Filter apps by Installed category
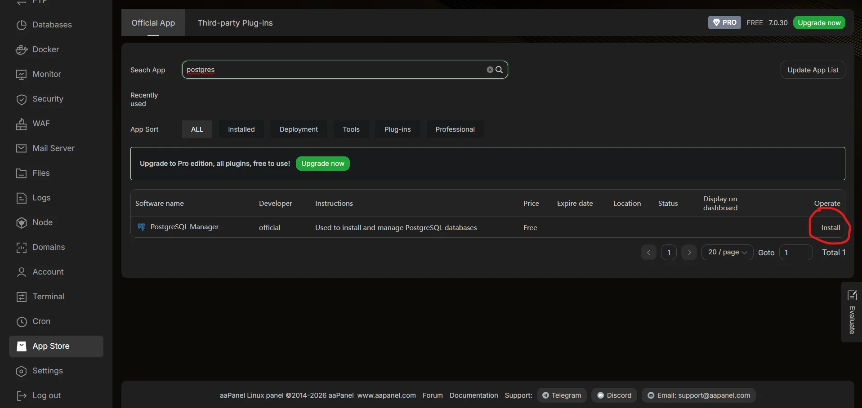 (241, 129)
